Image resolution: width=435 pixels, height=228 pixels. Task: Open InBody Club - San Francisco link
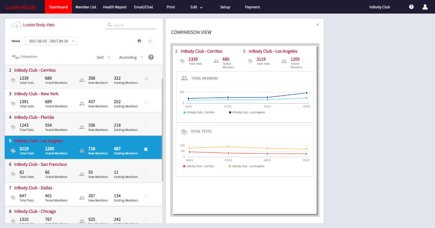(40, 164)
